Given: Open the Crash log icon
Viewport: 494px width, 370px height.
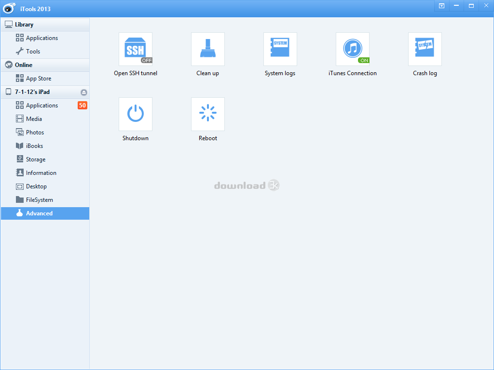Looking at the screenshot, I should 425,49.
